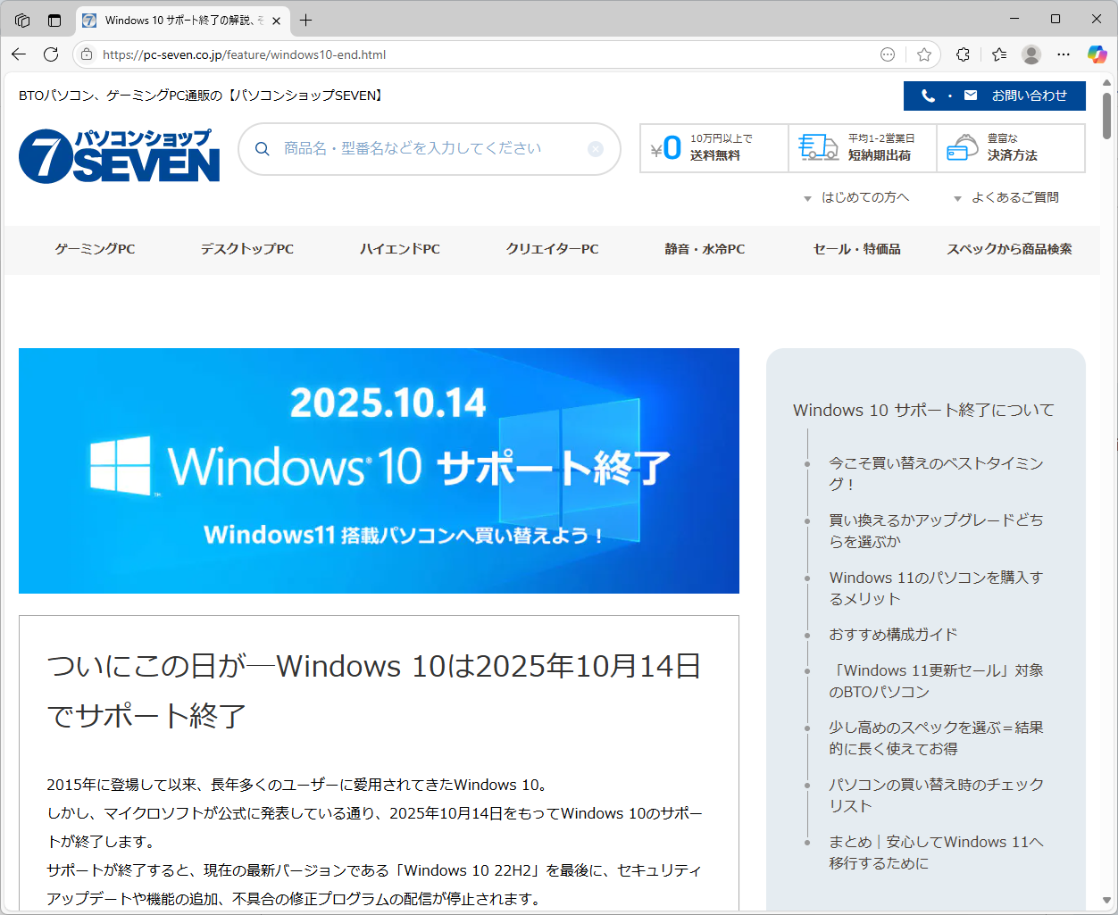Launch Copilot sidebar icon

[x=1097, y=54]
